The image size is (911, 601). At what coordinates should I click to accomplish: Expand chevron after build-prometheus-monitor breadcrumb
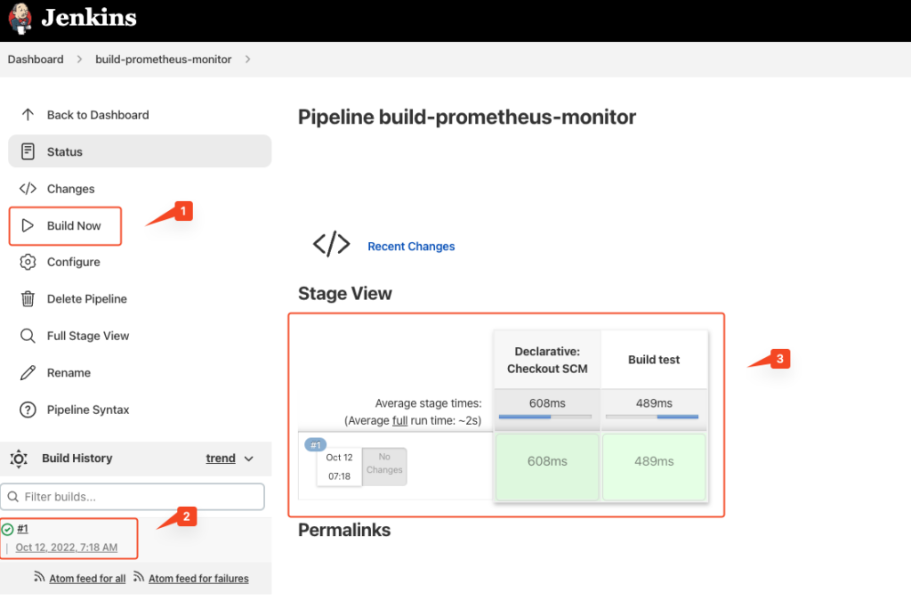(x=247, y=60)
